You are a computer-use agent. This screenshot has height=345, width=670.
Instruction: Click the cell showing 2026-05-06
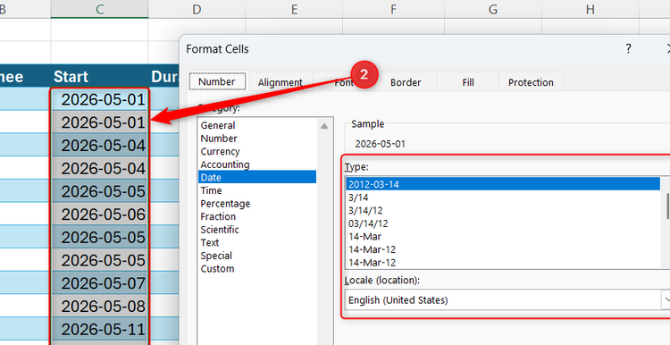(x=99, y=214)
